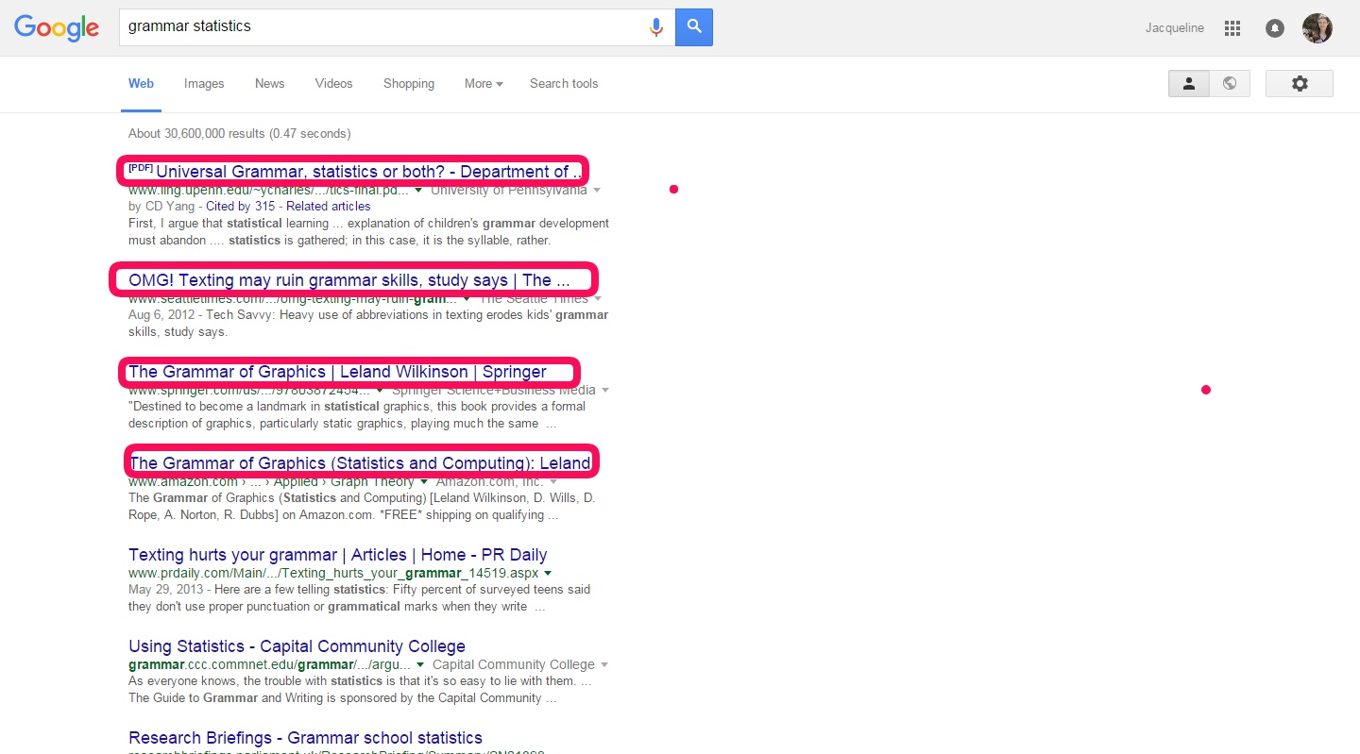Start voice search with microphone icon
This screenshot has height=754, width=1360.
click(656, 27)
